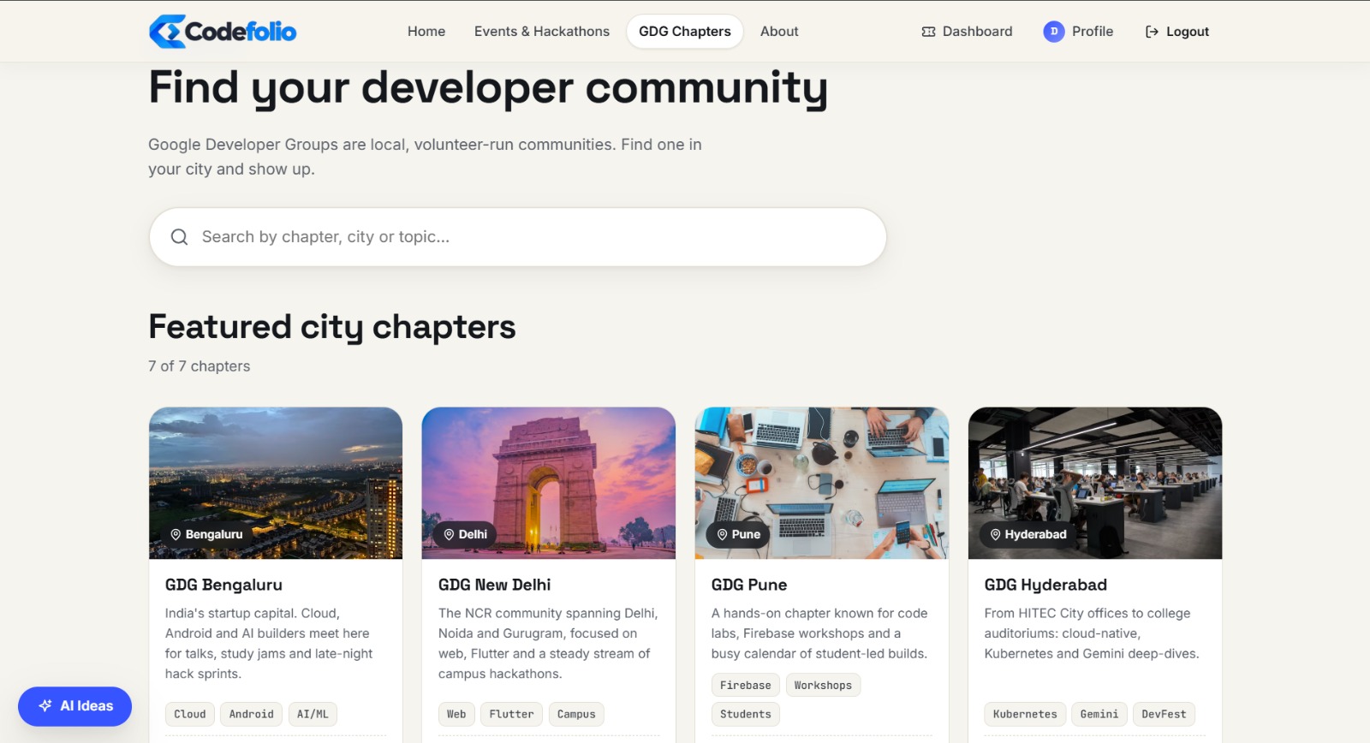Select the Flutter tag
This screenshot has height=743, width=1370.
(512, 714)
